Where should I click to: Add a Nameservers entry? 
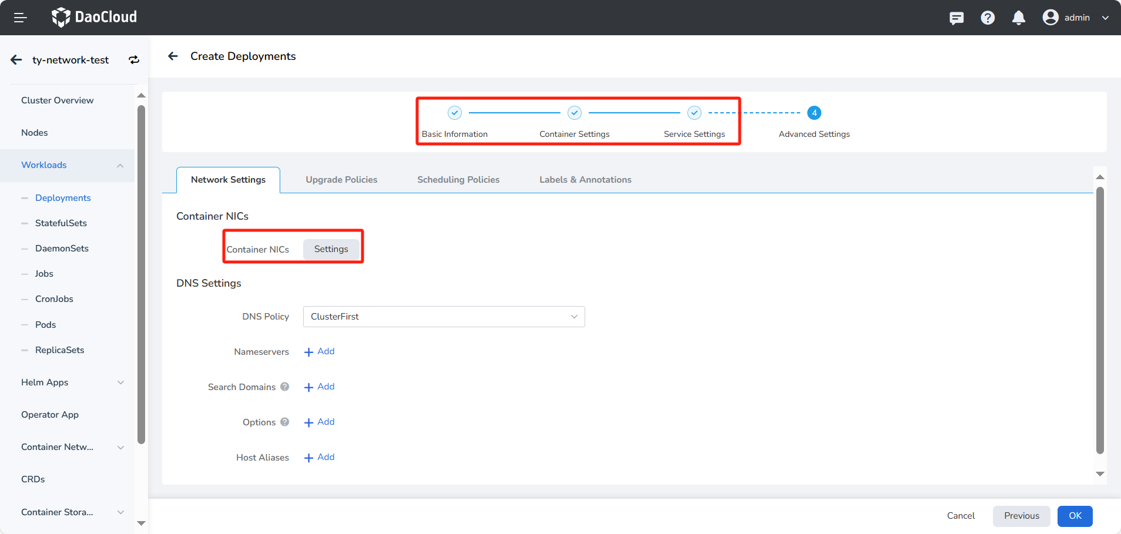(320, 351)
